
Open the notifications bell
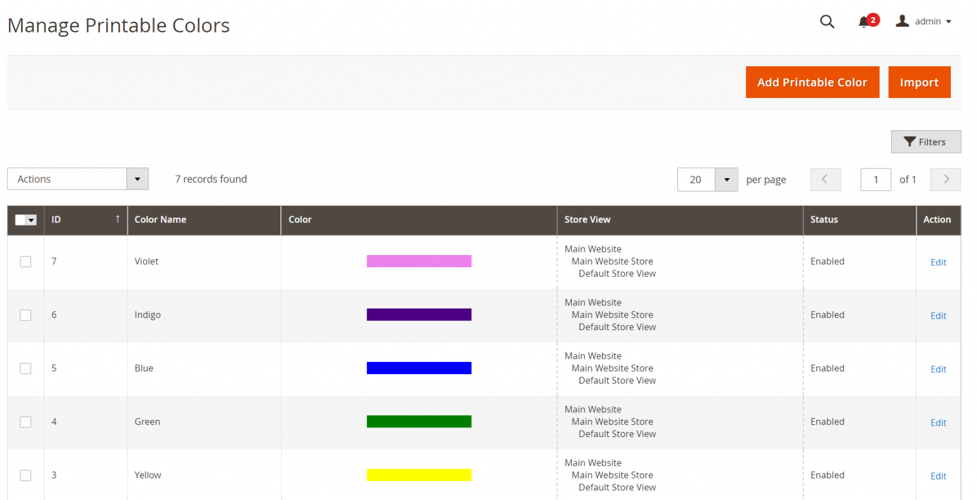[x=863, y=22]
